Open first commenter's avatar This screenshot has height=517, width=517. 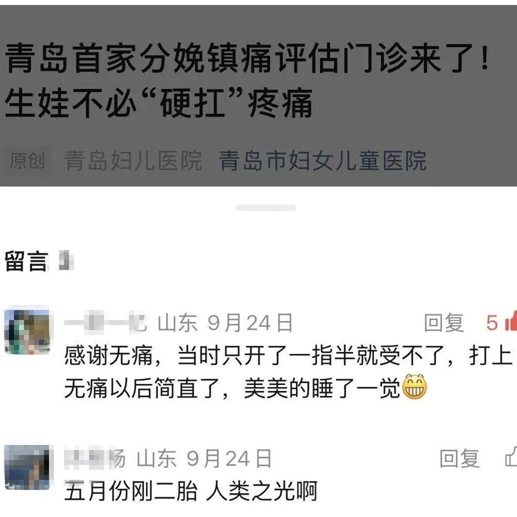(x=27, y=330)
